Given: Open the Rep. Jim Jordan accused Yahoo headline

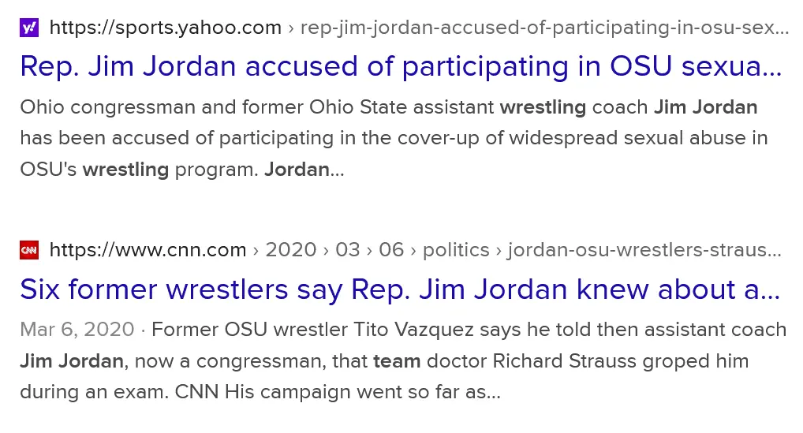Looking at the screenshot, I should click(x=401, y=67).
